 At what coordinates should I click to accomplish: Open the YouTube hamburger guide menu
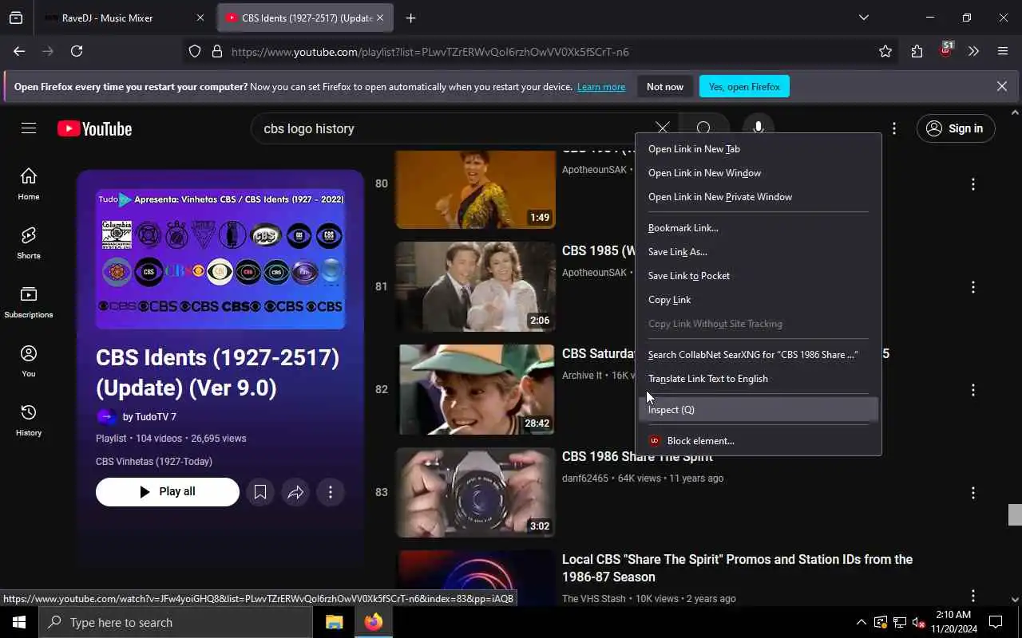[x=29, y=128]
